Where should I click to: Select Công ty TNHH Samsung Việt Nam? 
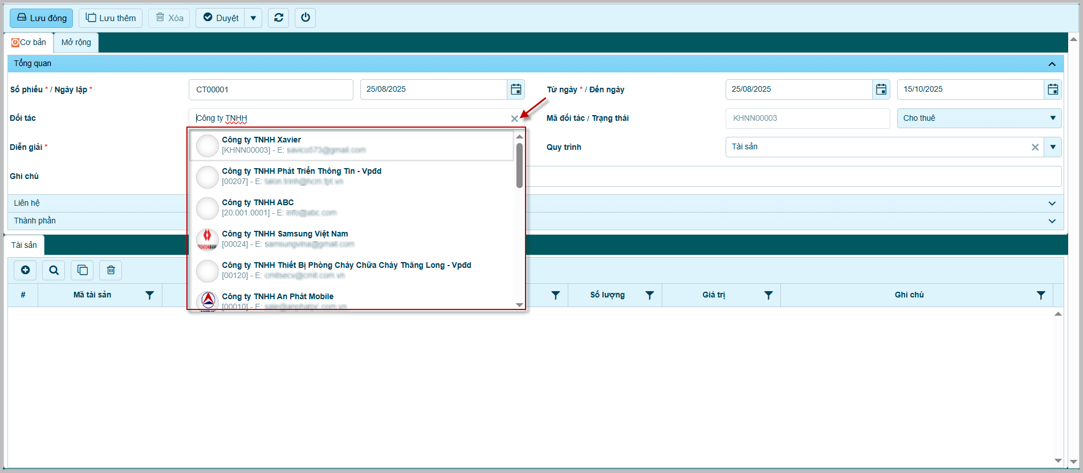click(x=285, y=234)
